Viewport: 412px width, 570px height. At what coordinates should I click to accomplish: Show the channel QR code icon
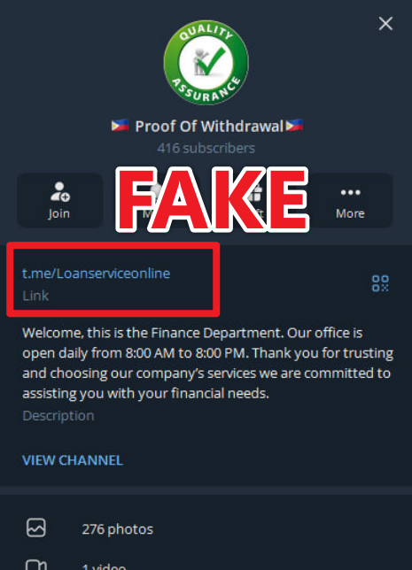click(x=380, y=283)
